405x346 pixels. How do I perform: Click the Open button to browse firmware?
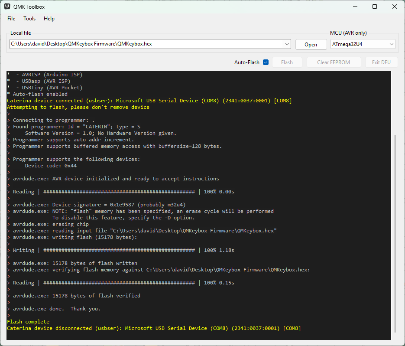coord(311,45)
